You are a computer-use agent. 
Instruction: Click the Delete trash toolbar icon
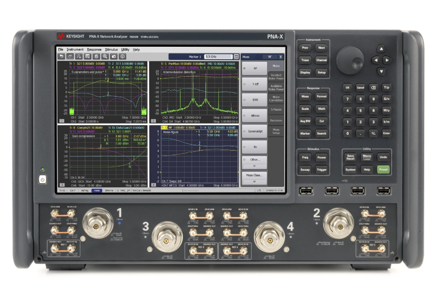[x=96, y=57]
